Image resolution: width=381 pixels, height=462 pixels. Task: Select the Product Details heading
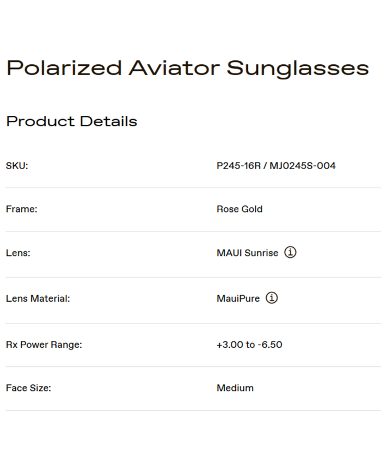click(71, 121)
